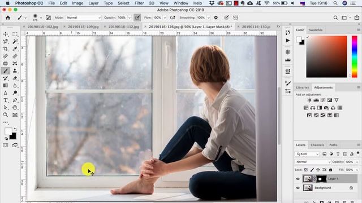
Task: Select the Pen tool
Action: [x=15, y=100]
